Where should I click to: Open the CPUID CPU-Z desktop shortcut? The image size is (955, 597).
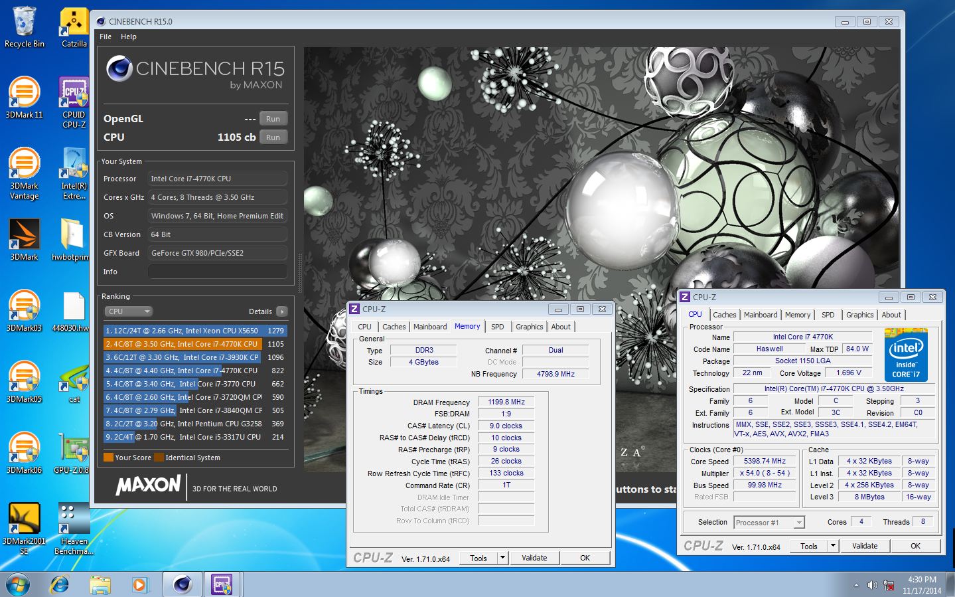(74, 102)
